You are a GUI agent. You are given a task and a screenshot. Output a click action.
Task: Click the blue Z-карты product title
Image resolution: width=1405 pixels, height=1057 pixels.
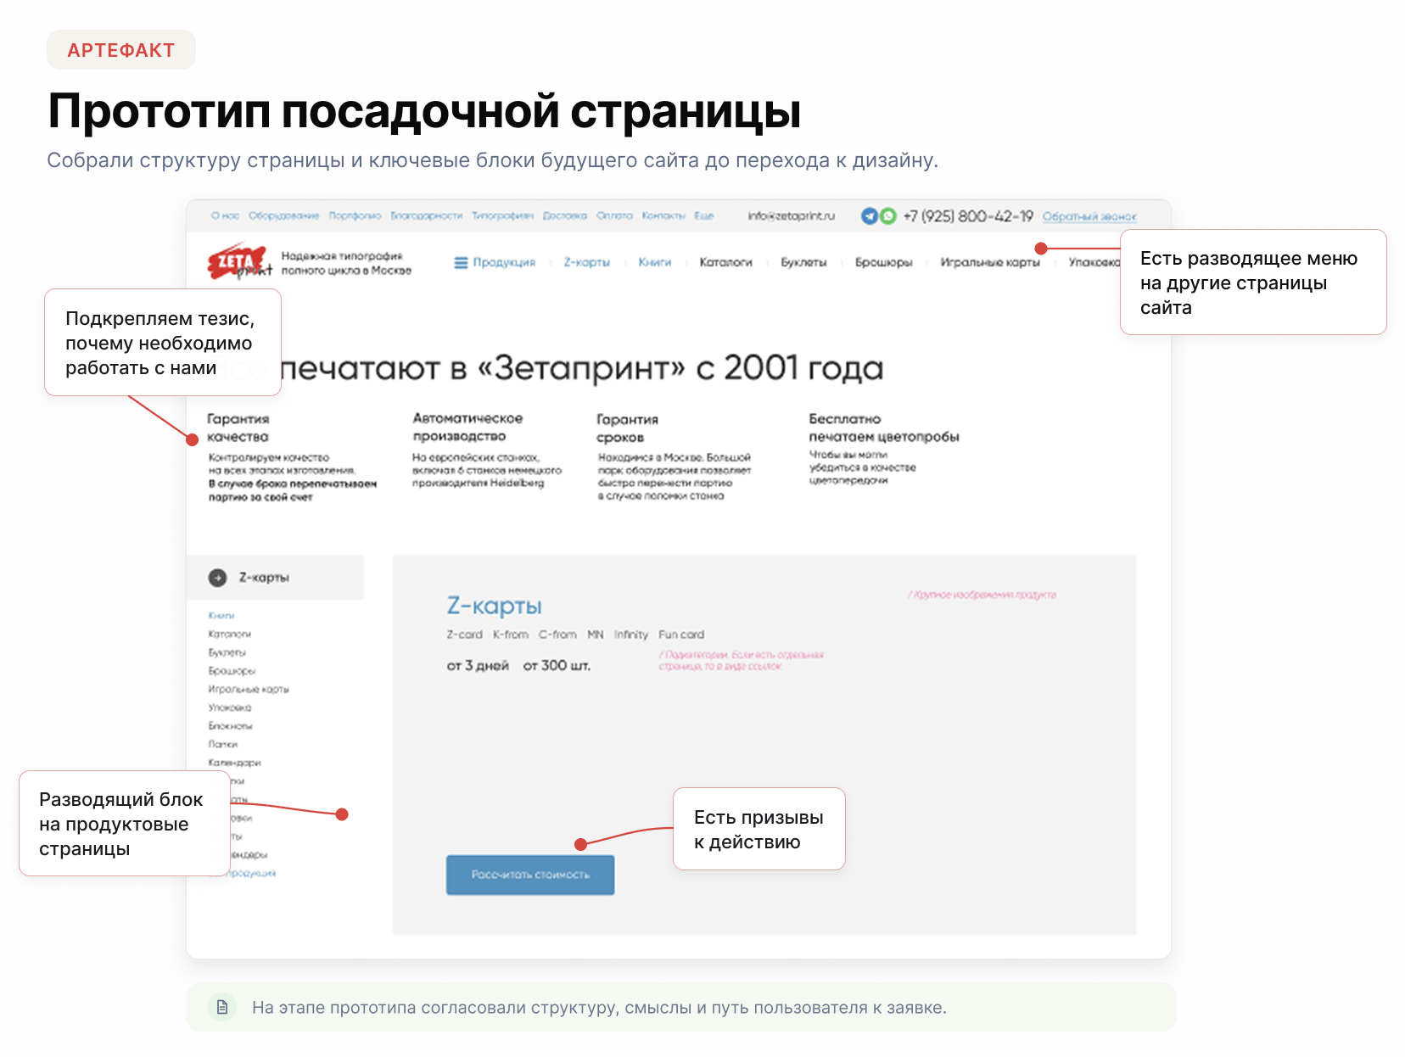tap(495, 606)
